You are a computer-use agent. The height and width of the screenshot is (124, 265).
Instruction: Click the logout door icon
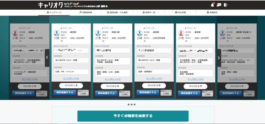pos(226,5)
